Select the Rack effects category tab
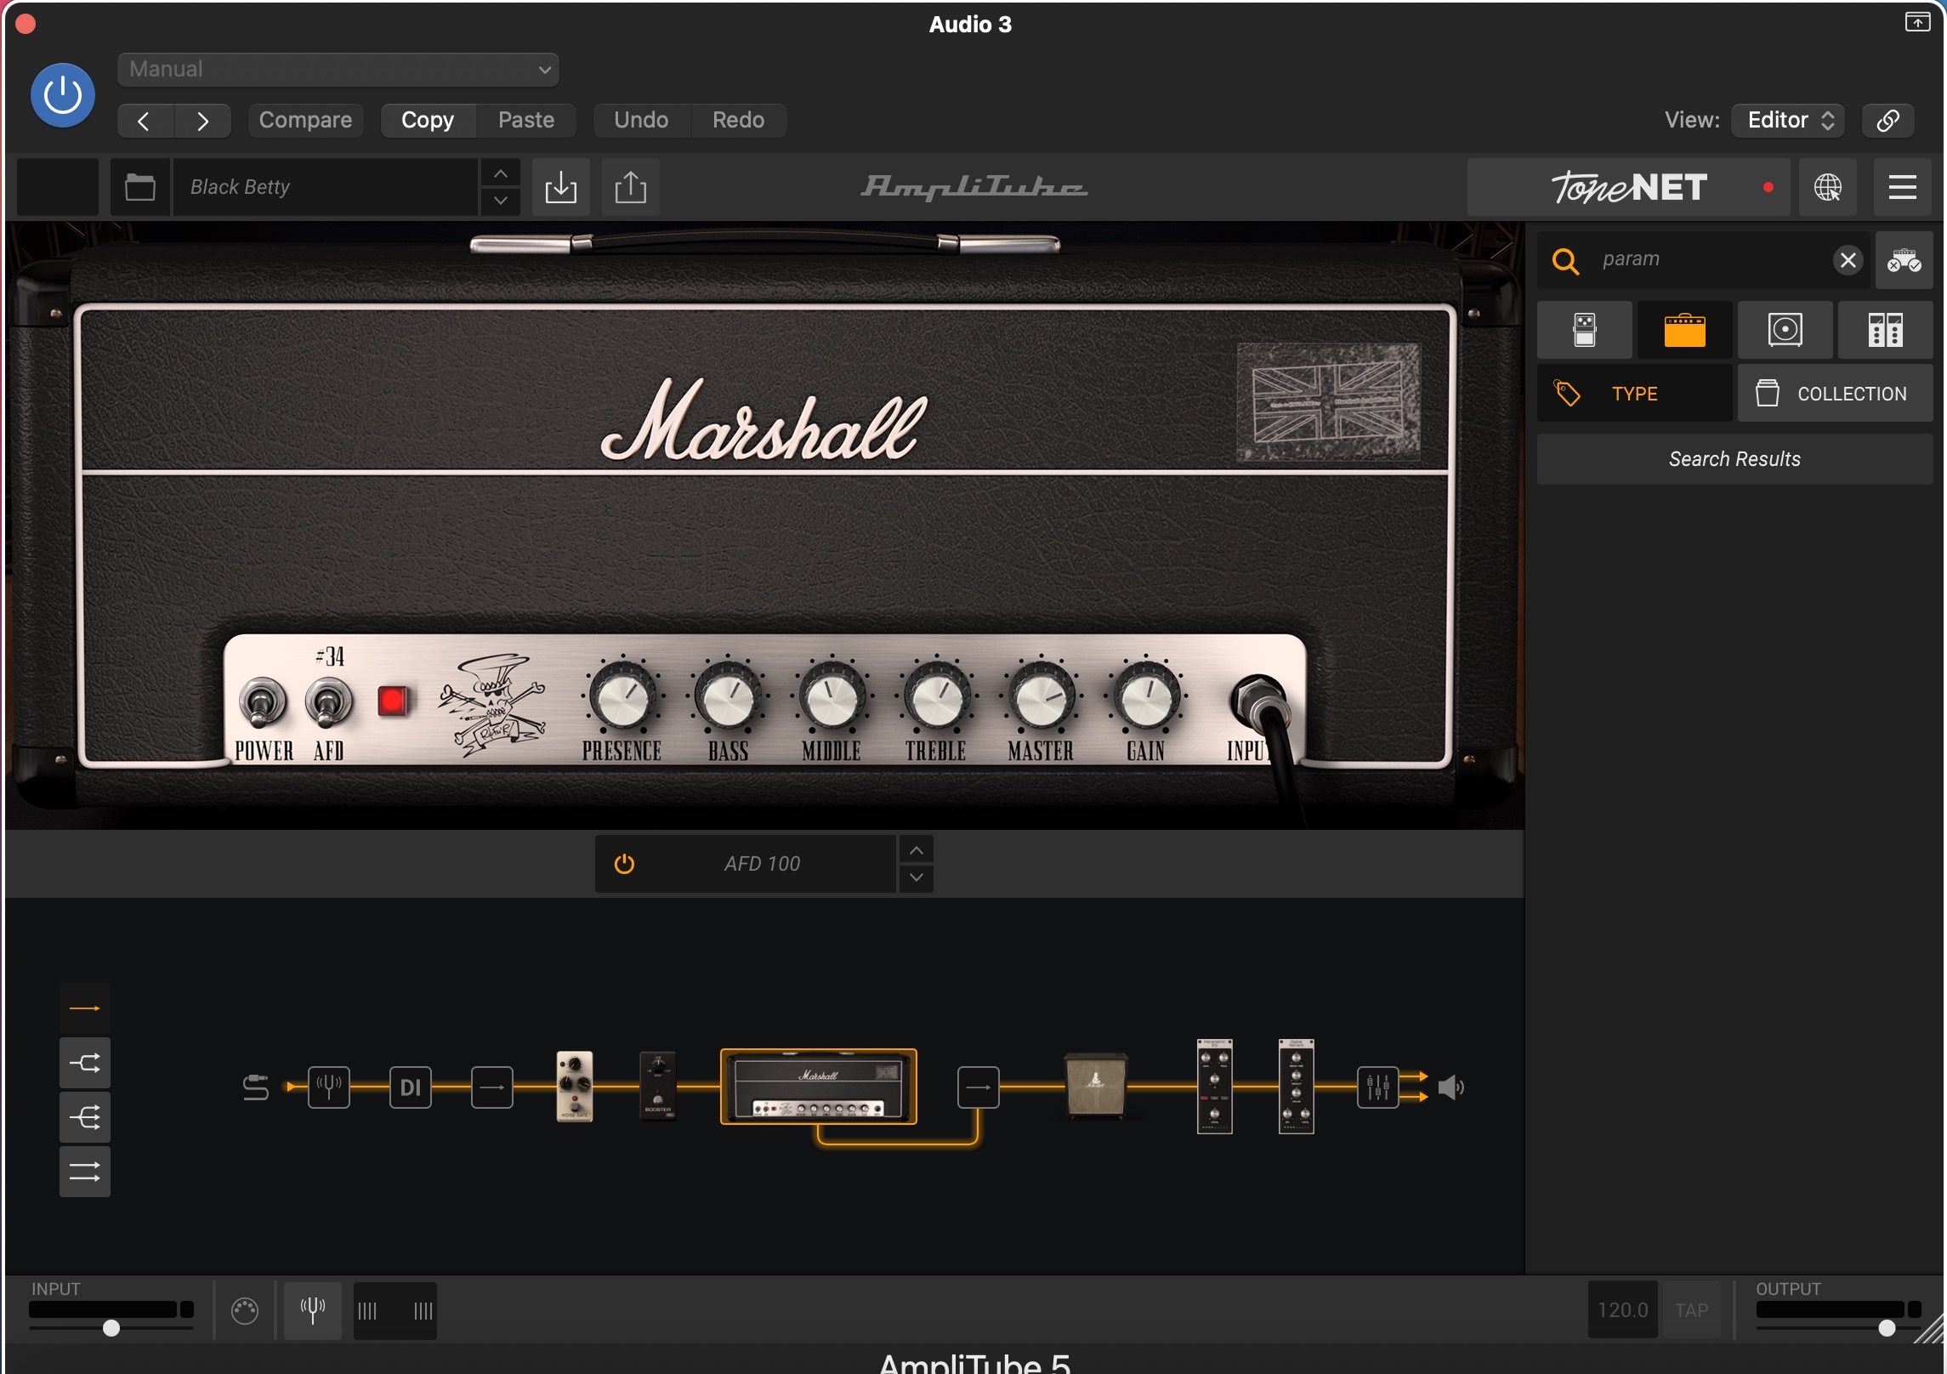The width and height of the screenshot is (1947, 1374). tap(1886, 330)
